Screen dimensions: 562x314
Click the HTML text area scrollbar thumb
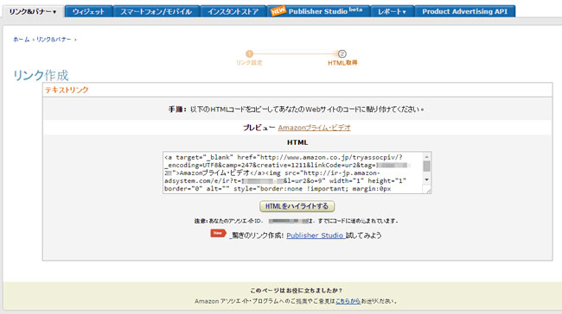pyautogui.click(x=426, y=166)
